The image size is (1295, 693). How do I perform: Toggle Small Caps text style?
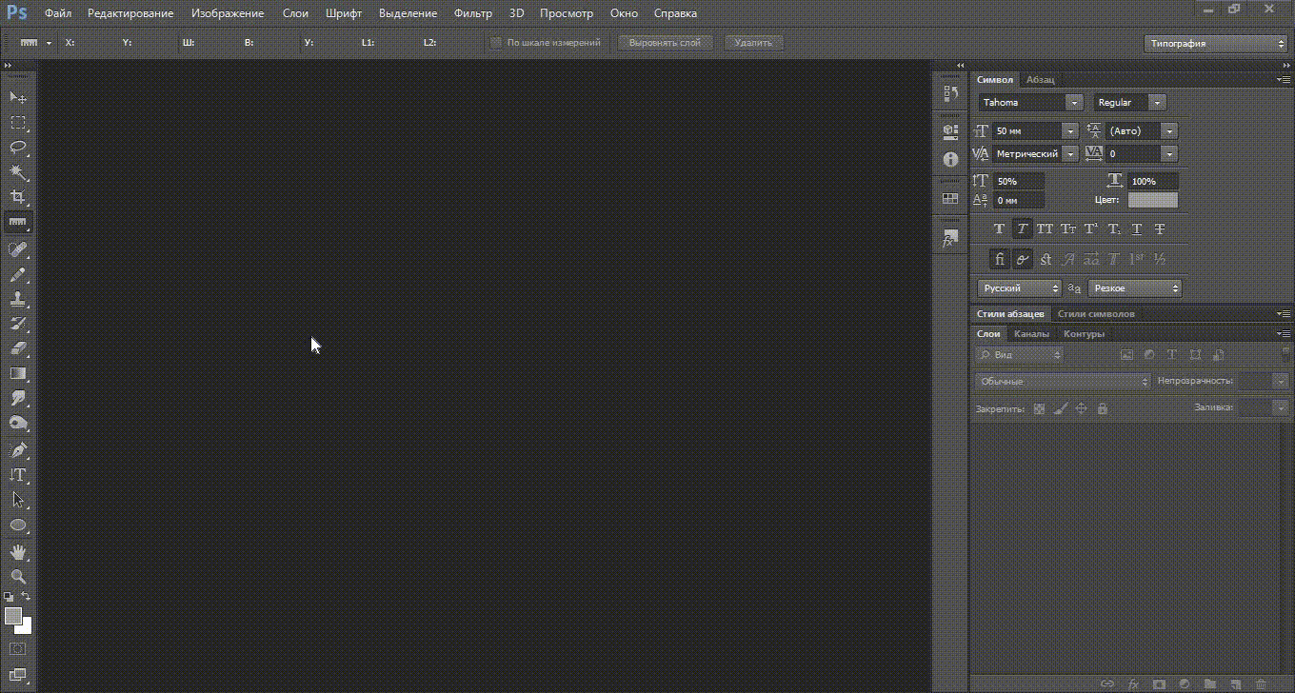1068,229
